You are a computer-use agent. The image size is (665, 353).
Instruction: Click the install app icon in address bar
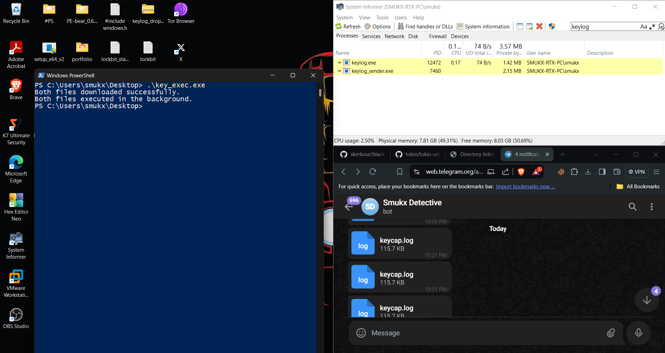491,172
